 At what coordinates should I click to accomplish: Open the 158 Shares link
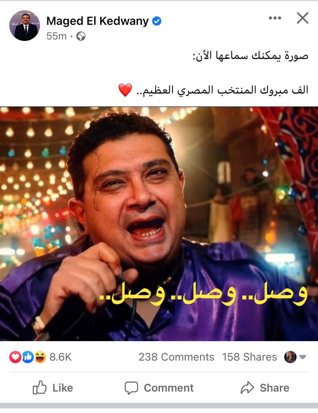coord(249,357)
